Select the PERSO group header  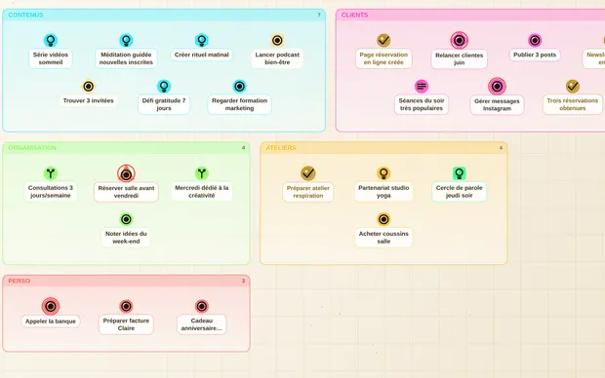click(x=126, y=281)
